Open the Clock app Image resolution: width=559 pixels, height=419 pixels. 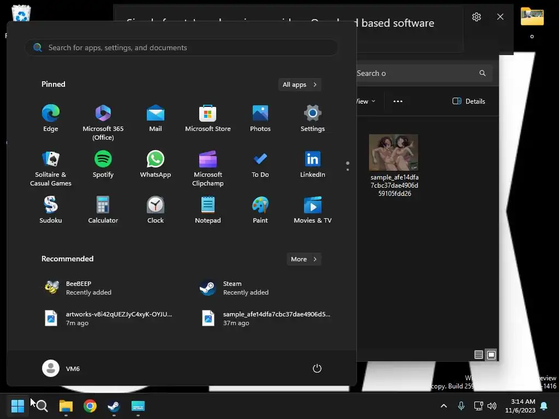[x=156, y=210]
